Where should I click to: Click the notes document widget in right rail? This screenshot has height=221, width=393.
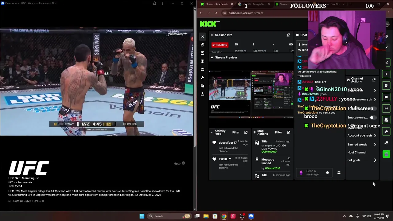coord(386,86)
